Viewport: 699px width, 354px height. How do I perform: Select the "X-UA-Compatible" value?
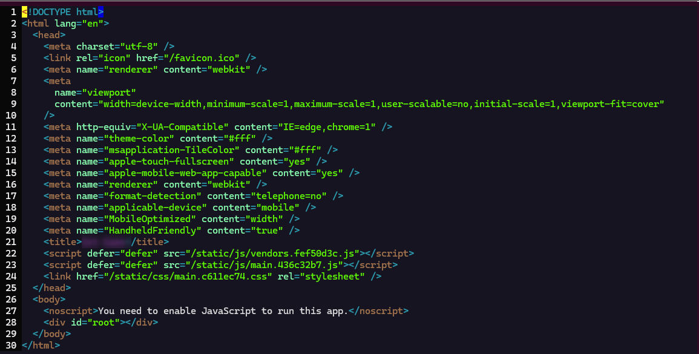pyautogui.click(x=183, y=127)
